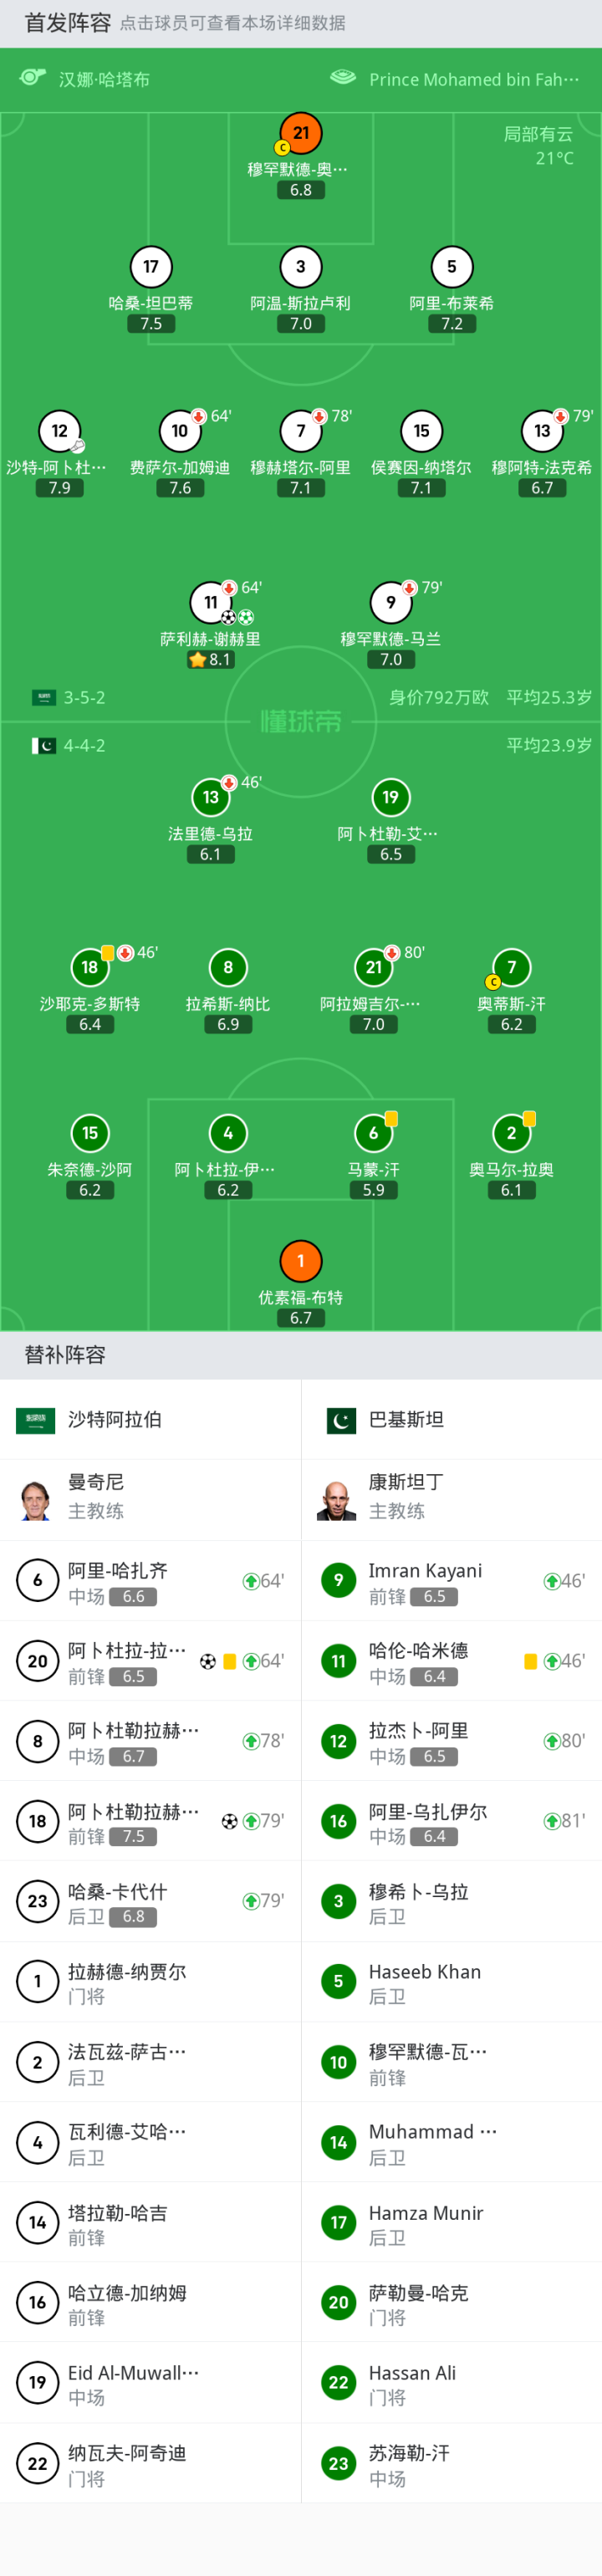602x2576 pixels.
Task: Click coach 曼奇尼 photo thumbnail
Action: (x=36, y=1500)
